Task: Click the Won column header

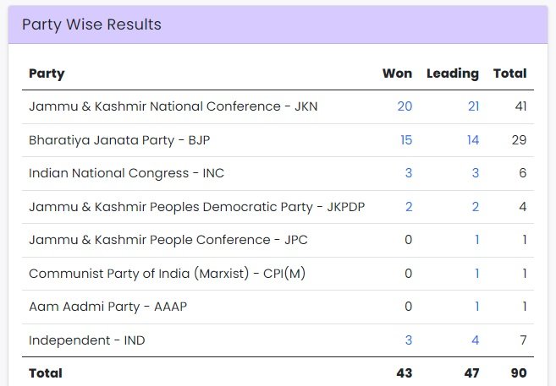Action: point(397,73)
